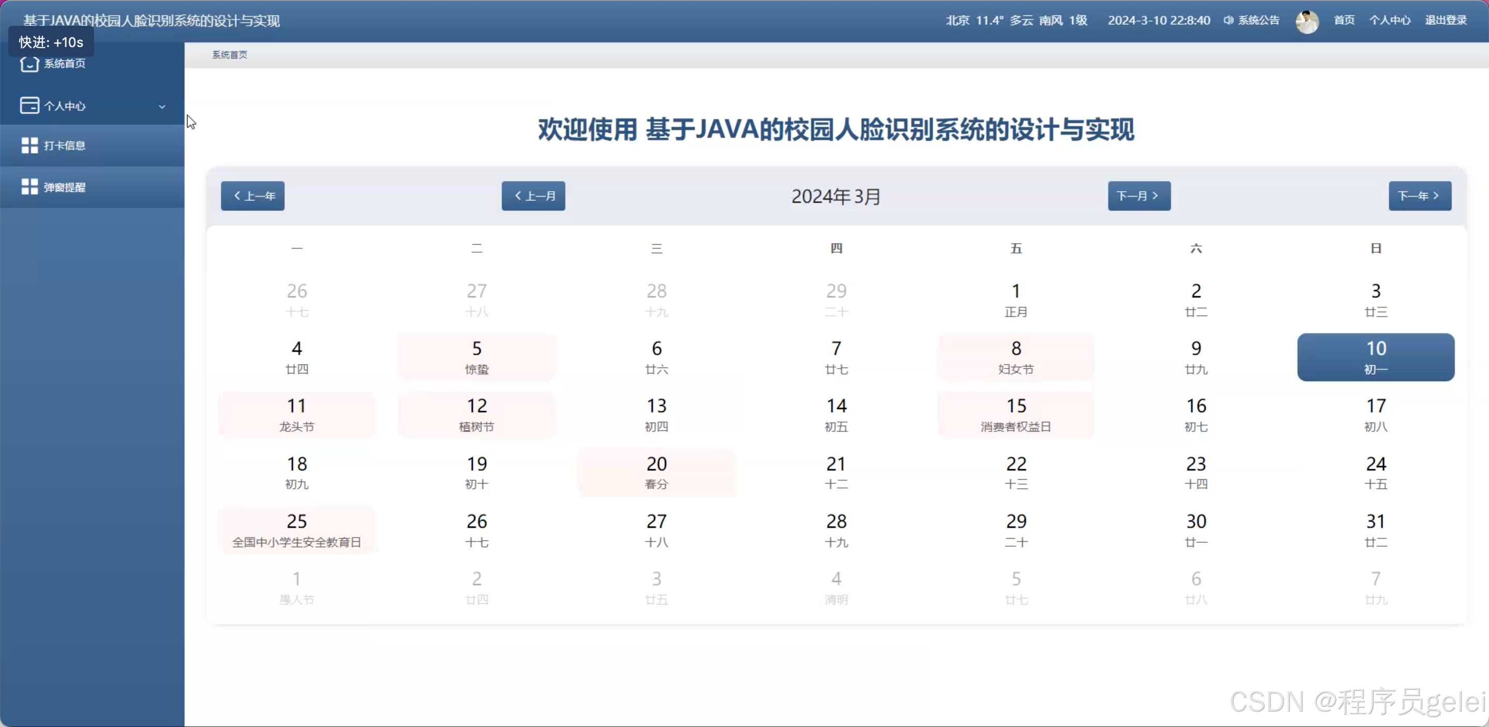
Task: Click the grid icon beside 弹窗提醒
Action: [29, 187]
